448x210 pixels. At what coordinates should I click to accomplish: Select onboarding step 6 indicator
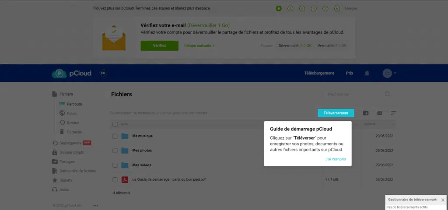click(x=337, y=9)
